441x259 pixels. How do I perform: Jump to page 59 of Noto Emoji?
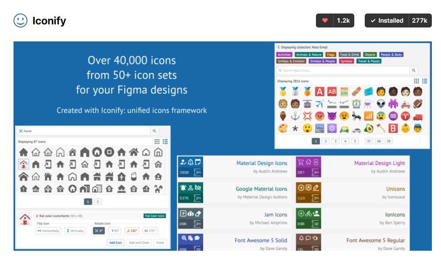point(388,141)
